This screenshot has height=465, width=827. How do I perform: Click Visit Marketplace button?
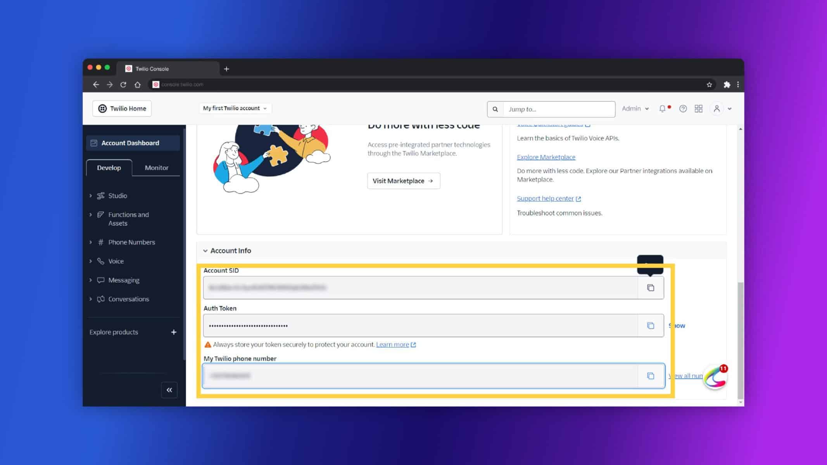(x=404, y=181)
